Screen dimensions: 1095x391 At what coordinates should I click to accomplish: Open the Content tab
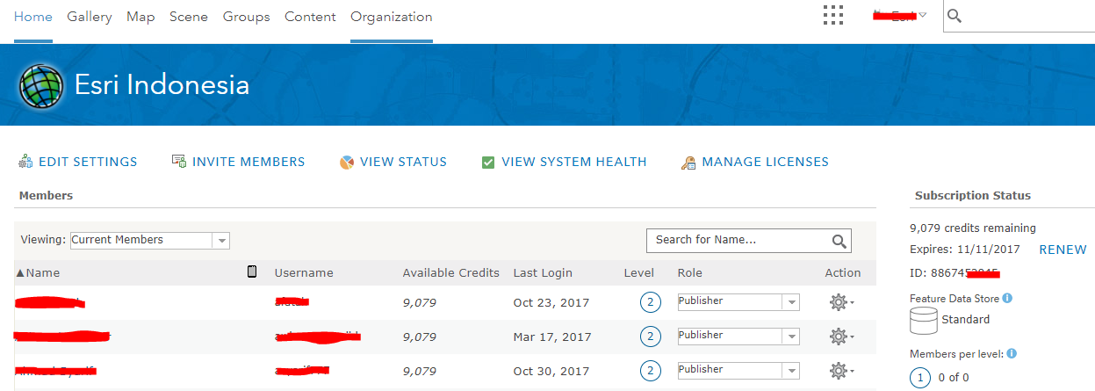click(310, 17)
